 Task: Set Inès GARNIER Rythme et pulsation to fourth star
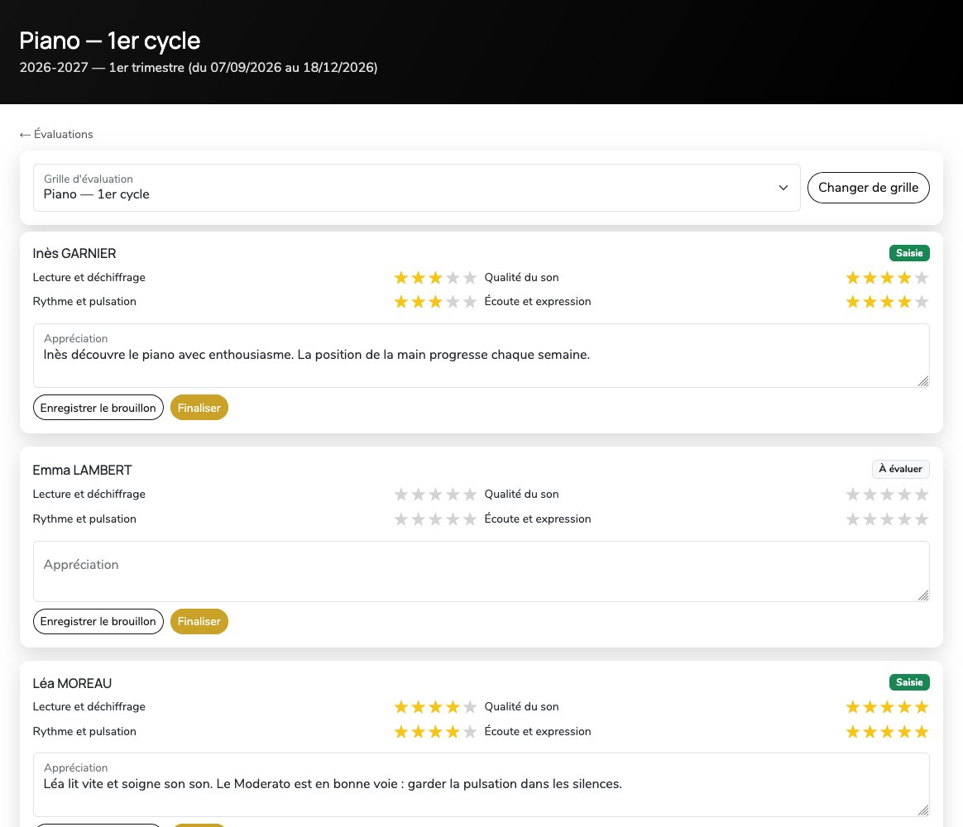453,302
